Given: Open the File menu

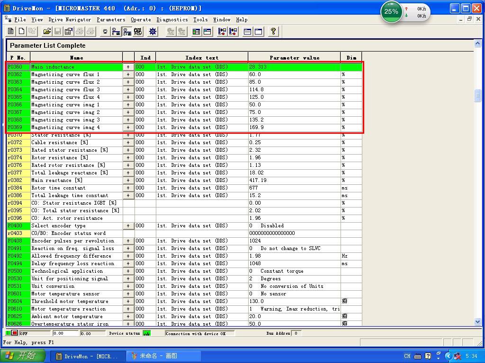Looking at the screenshot, I should coord(20,19).
